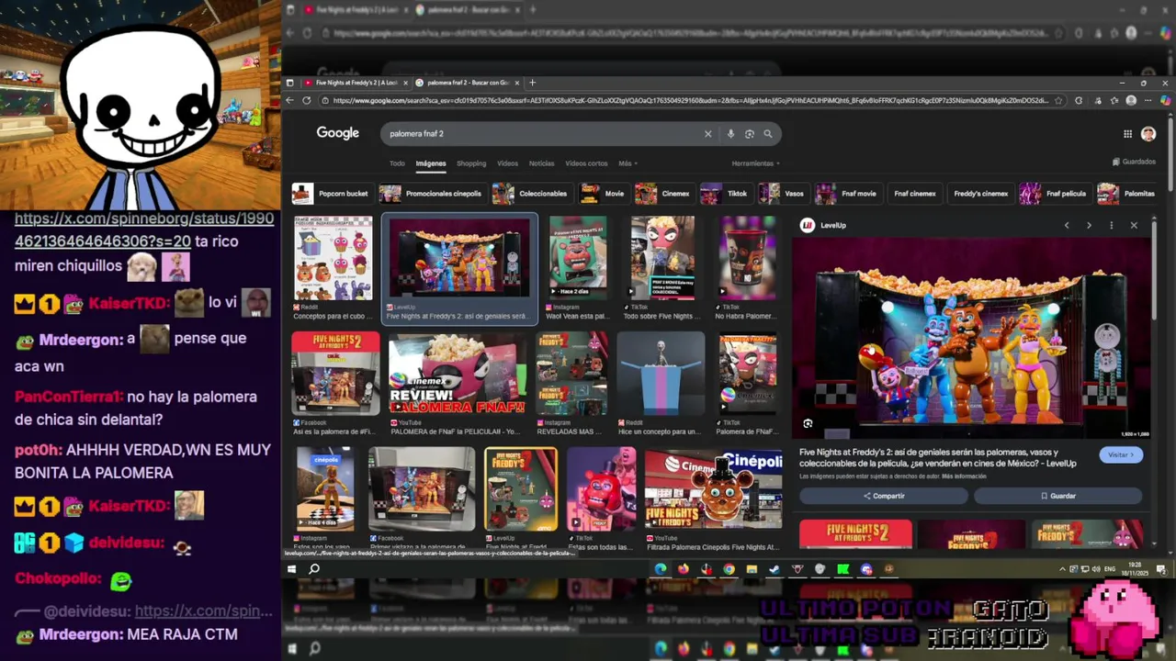1176x661 pixels.
Task: Open the YouTube REVIEW PALOMERA FNAF thumbnail
Action: [457, 373]
